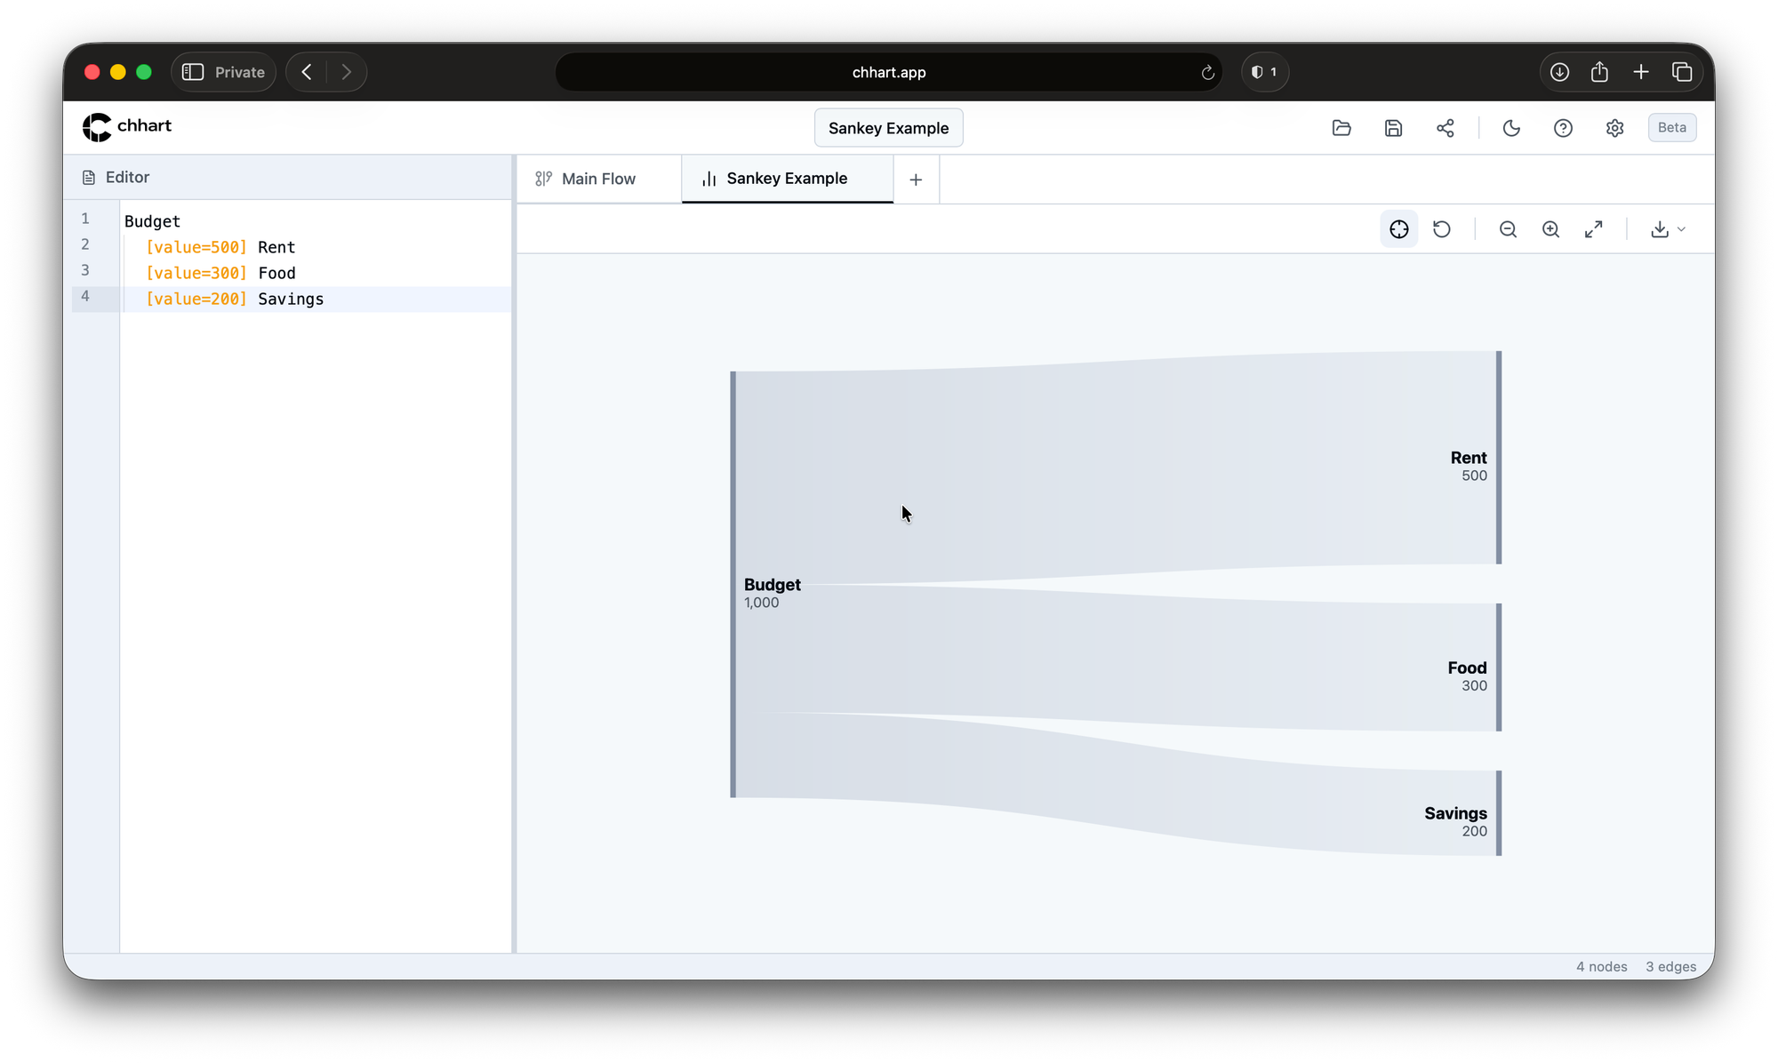Add a new tab with plus button
The height and width of the screenshot is (1063, 1778).
916,180
